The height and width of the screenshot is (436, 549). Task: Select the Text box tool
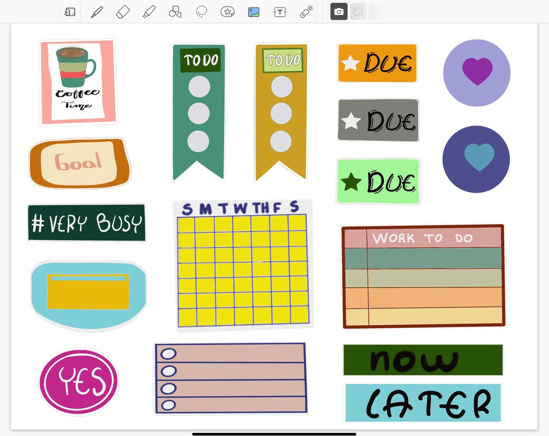[280, 12]
